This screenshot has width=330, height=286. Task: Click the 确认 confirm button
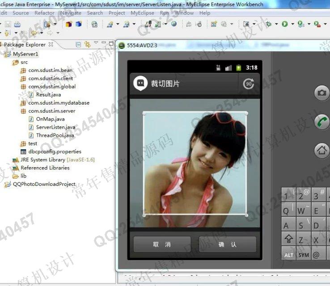228,244
